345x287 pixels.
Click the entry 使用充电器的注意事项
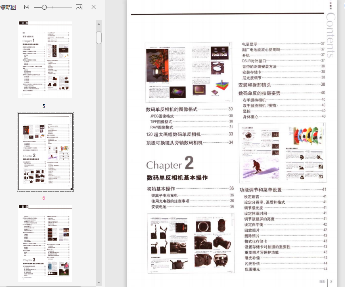[x=170, y=201]
